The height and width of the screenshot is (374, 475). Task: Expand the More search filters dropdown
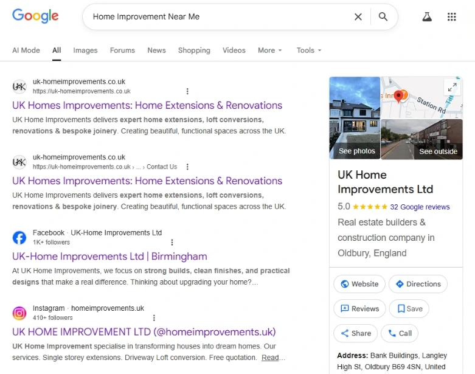[269, 50]
